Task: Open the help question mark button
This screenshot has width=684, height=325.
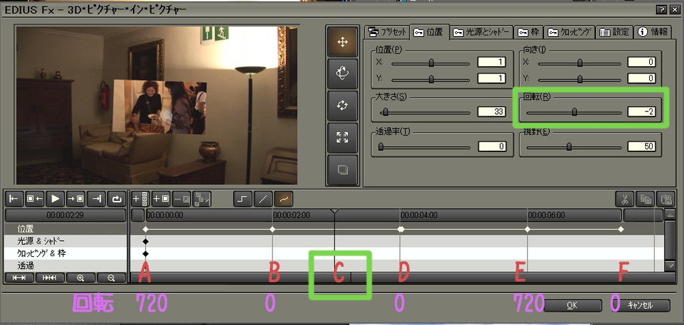Action: (663, 9)
